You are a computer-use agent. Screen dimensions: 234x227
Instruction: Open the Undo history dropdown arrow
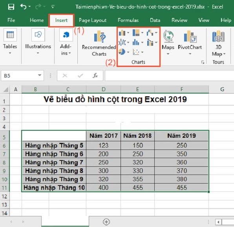click(x=29, y=6)
